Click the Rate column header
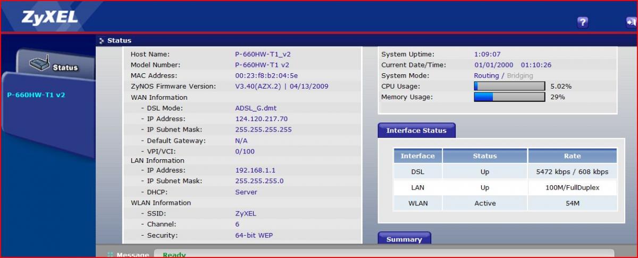Image resolution: width=638 pixels, height=258 pixels. tap(573, 156)
